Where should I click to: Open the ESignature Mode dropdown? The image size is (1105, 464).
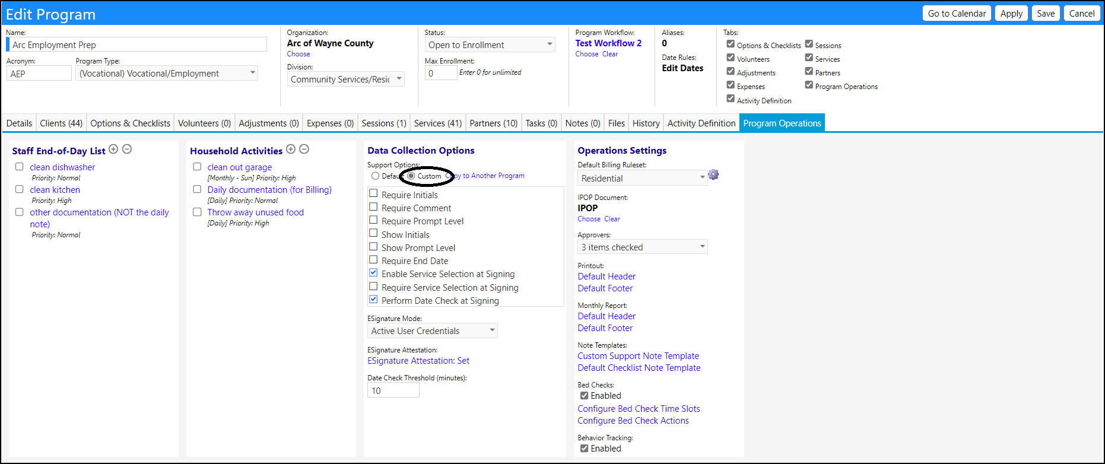tap(433, 330)
